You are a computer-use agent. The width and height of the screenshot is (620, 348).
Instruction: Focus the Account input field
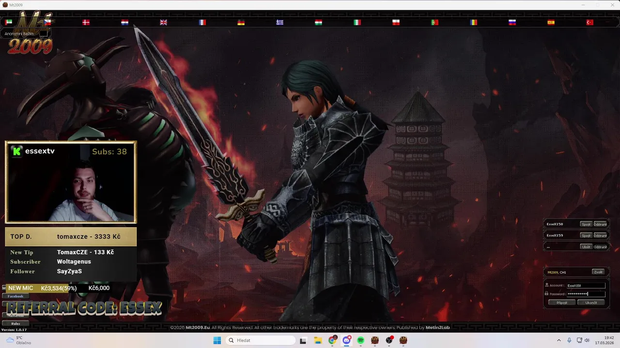click(x=586, y=286)
